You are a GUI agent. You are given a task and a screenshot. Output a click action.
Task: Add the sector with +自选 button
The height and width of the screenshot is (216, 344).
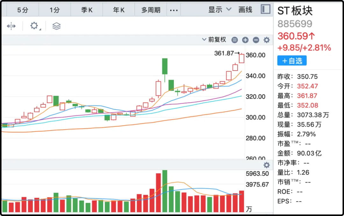pyautogui.click(x=292, y=61)
